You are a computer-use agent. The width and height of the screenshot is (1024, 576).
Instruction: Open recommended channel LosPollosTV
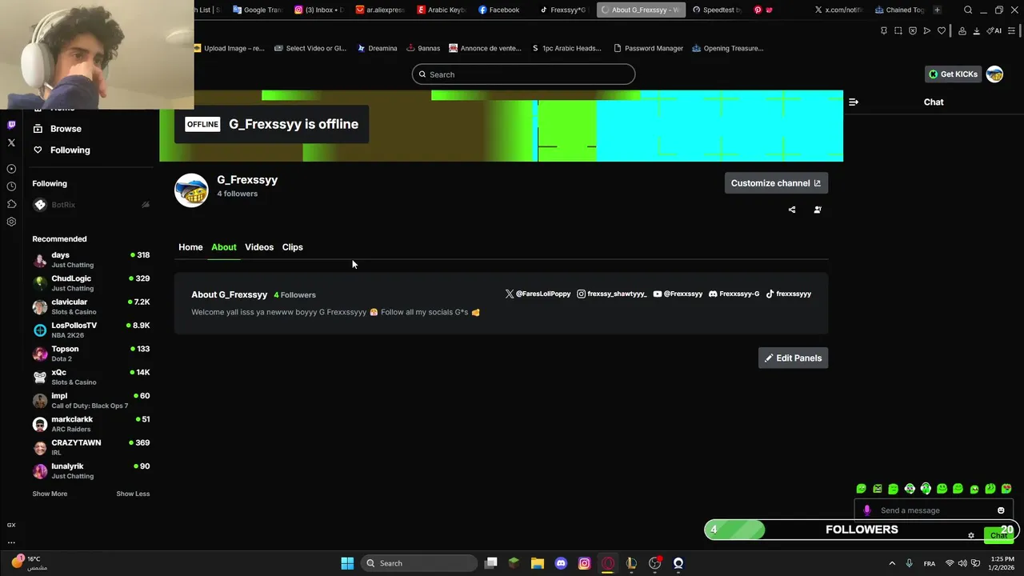pos(91,330)
